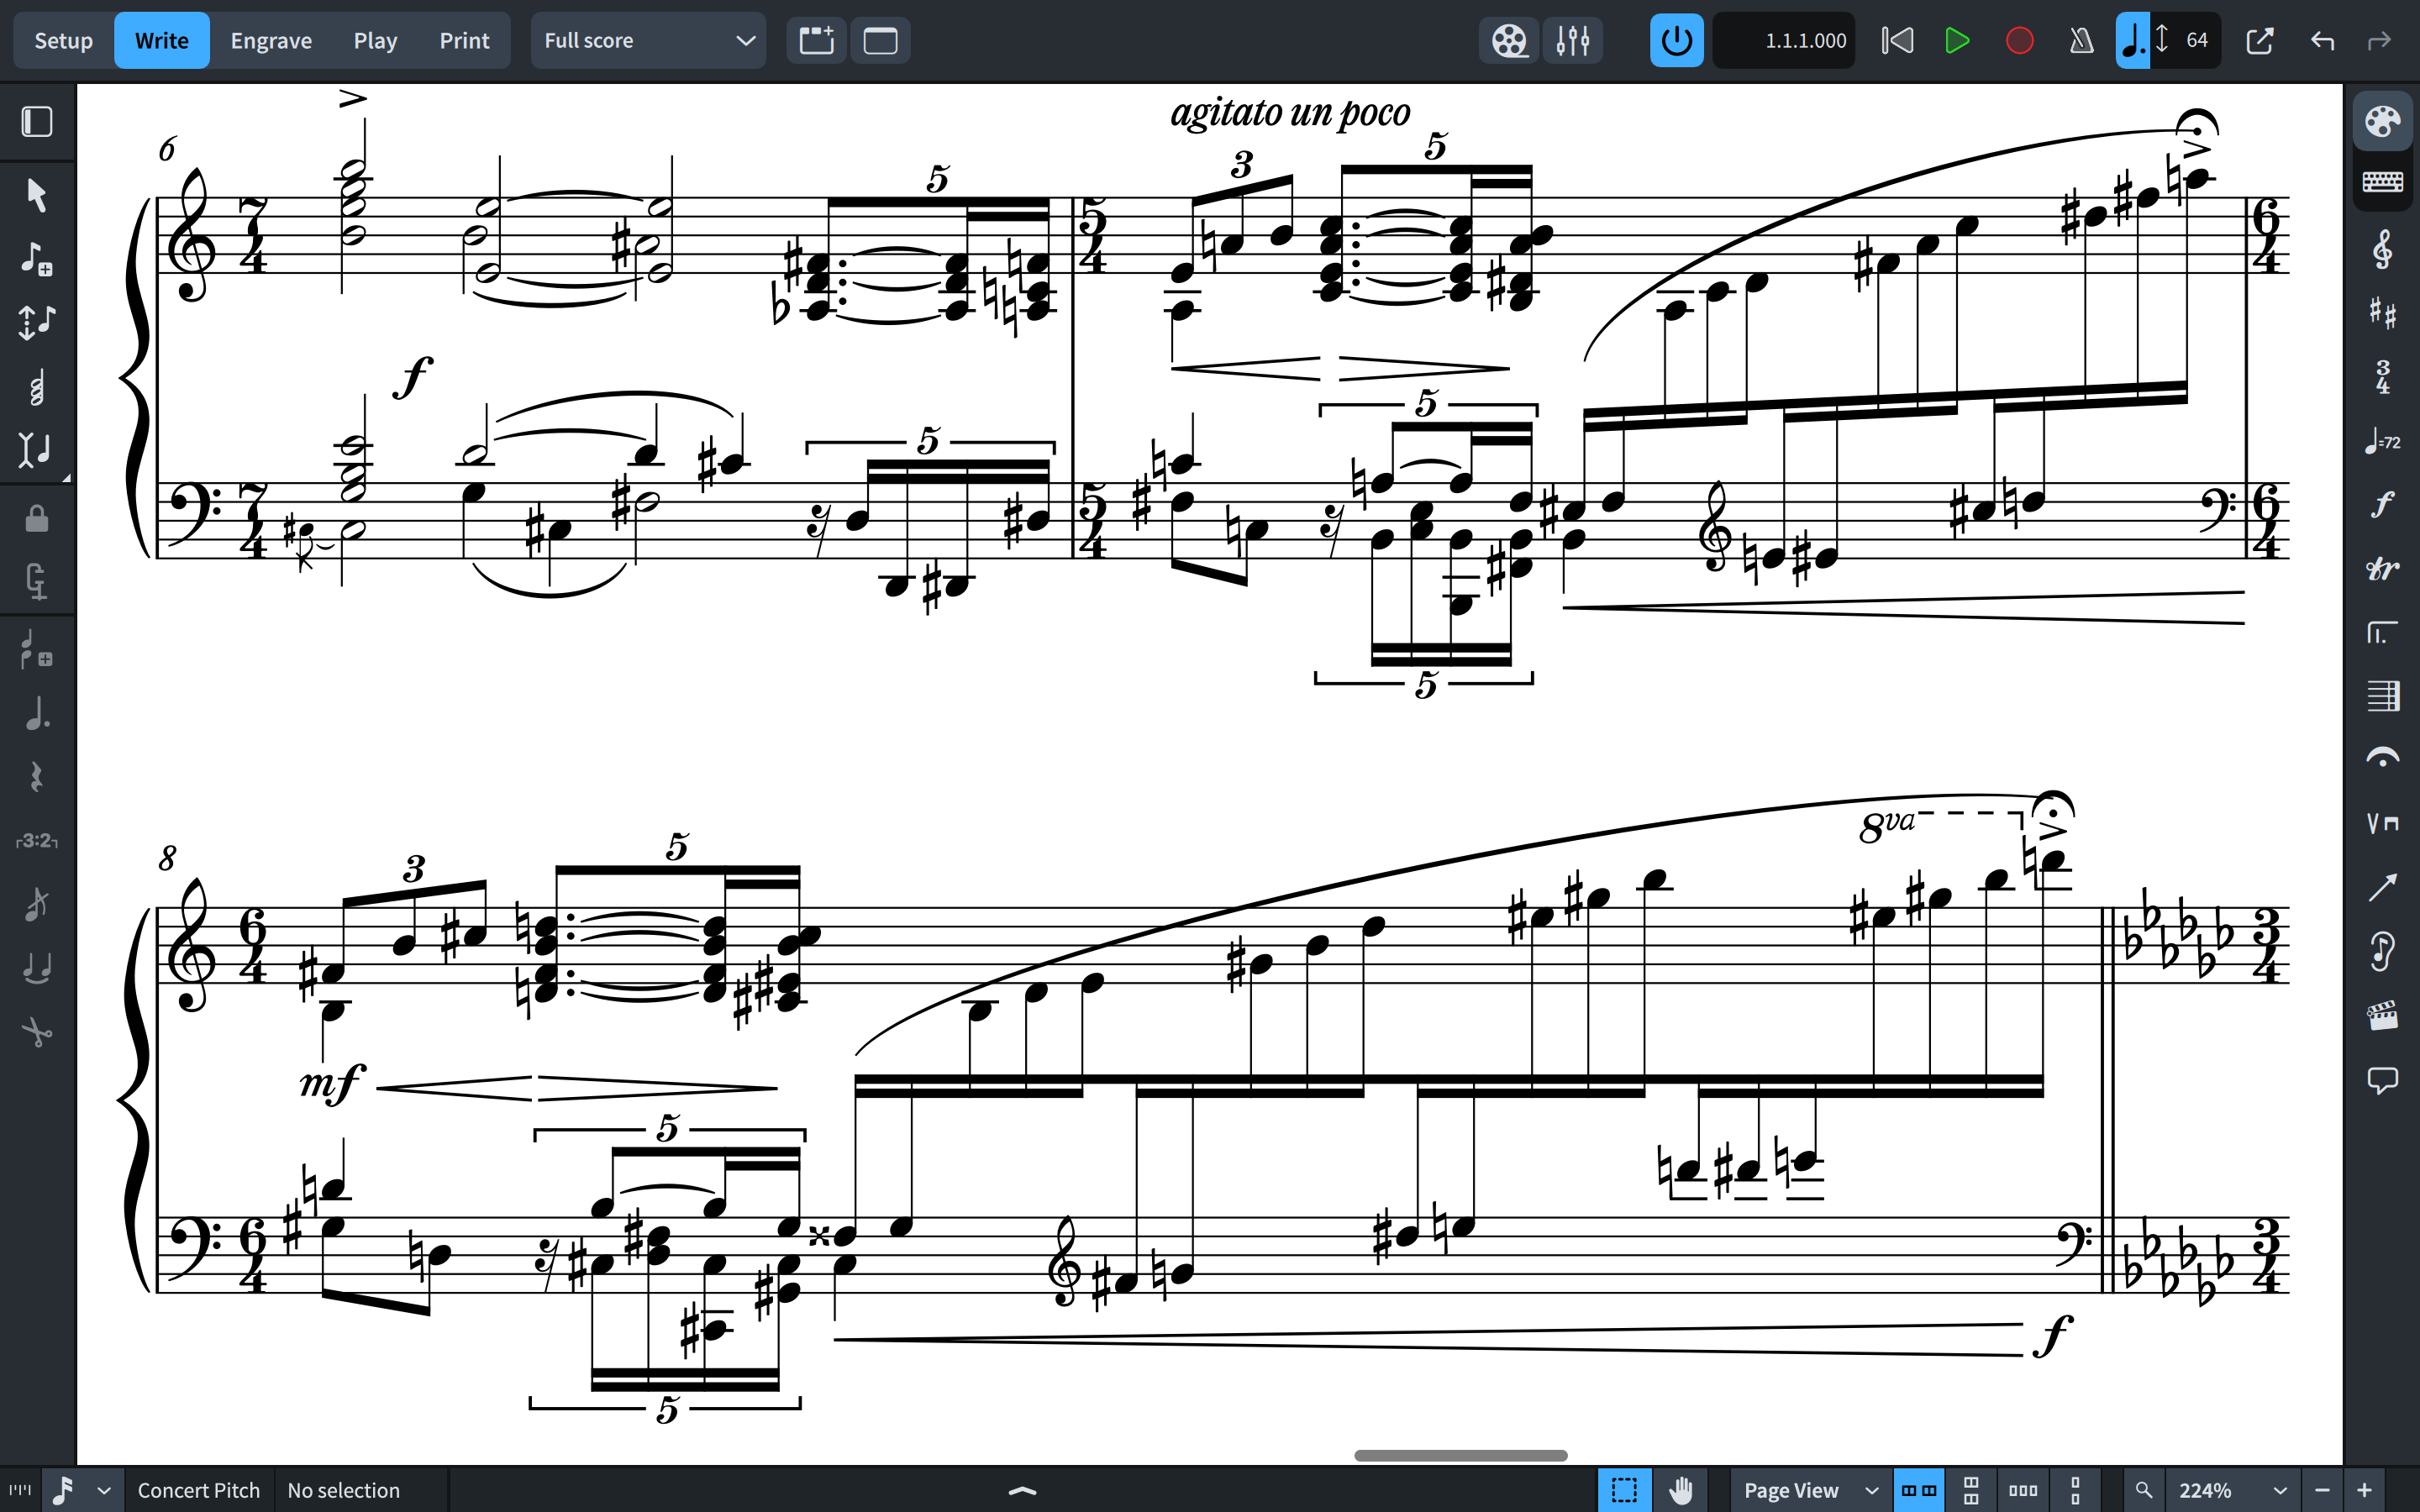Open the Playing Techniques panel
The height and width of the screenshot is (1512, 2420).
click(x=2382, y=823)
